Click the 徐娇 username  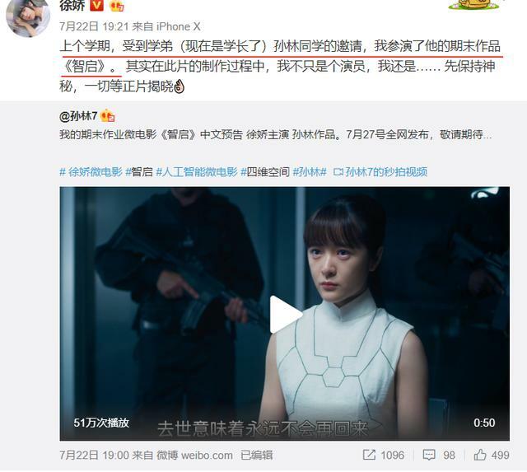click(x=72, y=5)
